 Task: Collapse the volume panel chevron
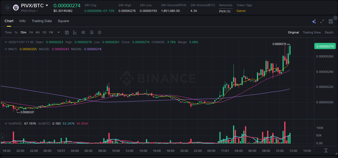click(x=6, y=123)
